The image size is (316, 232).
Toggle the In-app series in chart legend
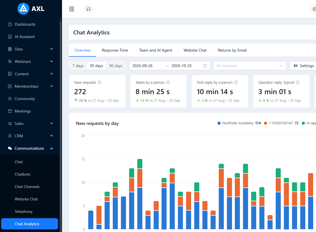[309, 123]
